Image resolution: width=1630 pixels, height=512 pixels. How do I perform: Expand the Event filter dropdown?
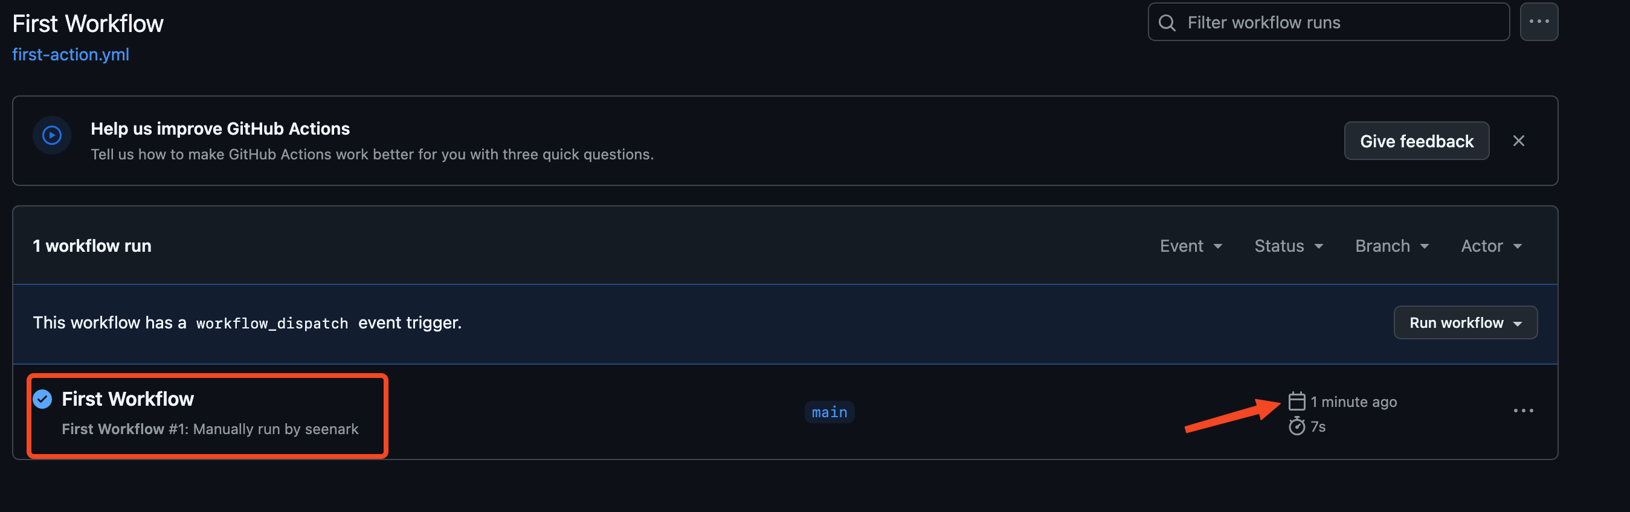coord(1190,246)
